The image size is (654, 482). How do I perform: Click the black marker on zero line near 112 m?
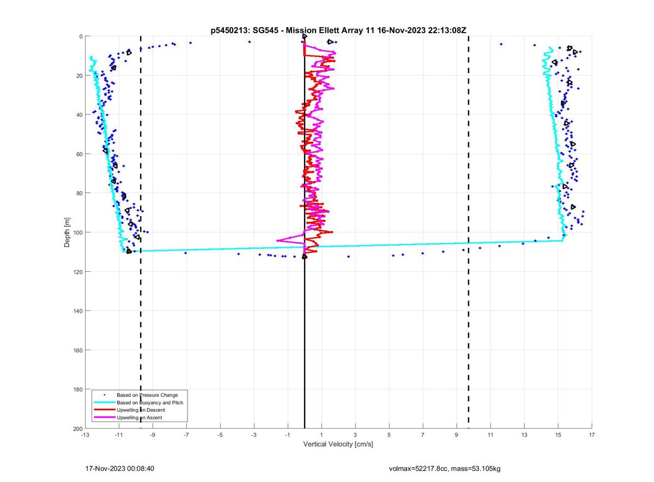[305, 257]
